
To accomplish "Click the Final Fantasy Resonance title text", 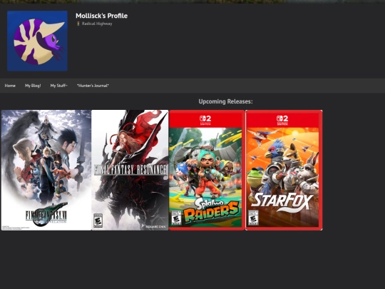I will [x=130, y=170].
